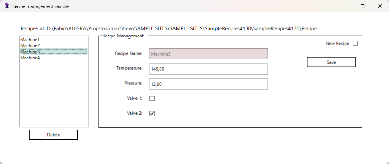Maximize the Recipe management sample window
The height and width of the screenshot is (164, 389).
[x=362, y=6]
